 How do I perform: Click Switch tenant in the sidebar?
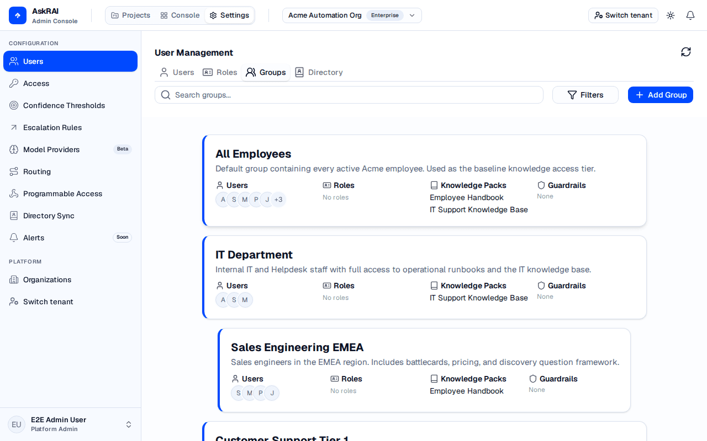coord(70,302)
